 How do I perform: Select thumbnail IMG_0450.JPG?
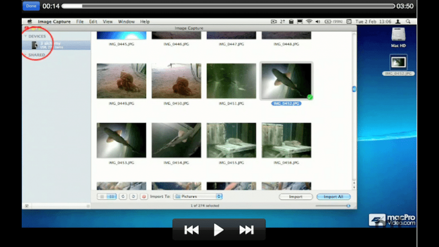177,81
